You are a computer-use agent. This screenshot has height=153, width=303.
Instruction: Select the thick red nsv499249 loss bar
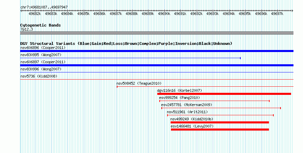[220, 122]
